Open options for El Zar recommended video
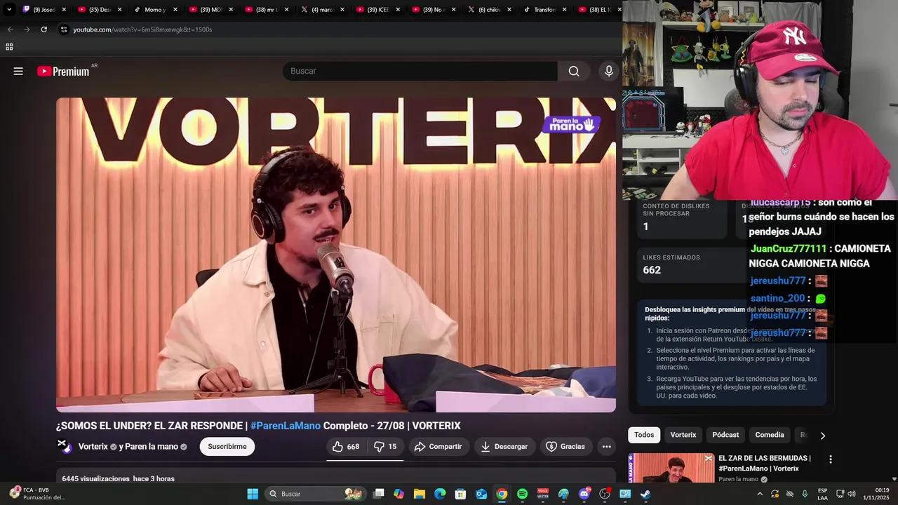898x505 pixels. pyautogui.click(x=831, y=459)
